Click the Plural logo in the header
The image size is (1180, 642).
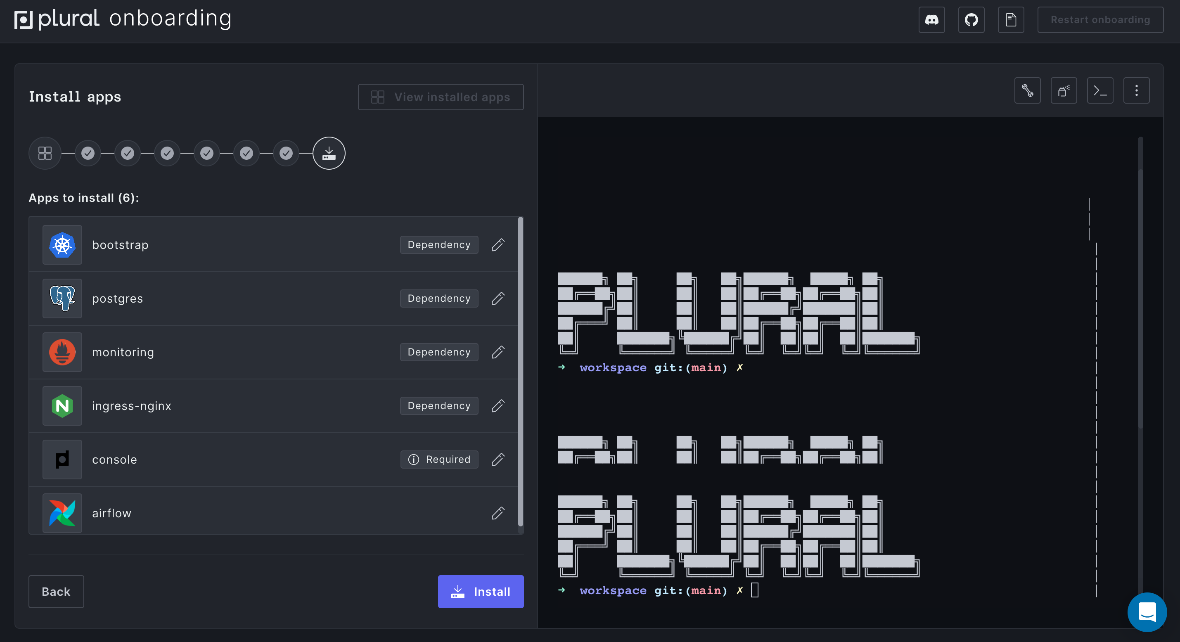pyautogui.click(x=57, y=19)
